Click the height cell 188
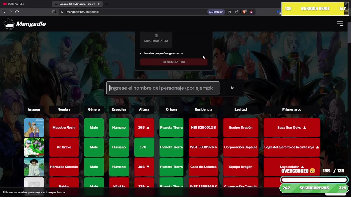 144,167
